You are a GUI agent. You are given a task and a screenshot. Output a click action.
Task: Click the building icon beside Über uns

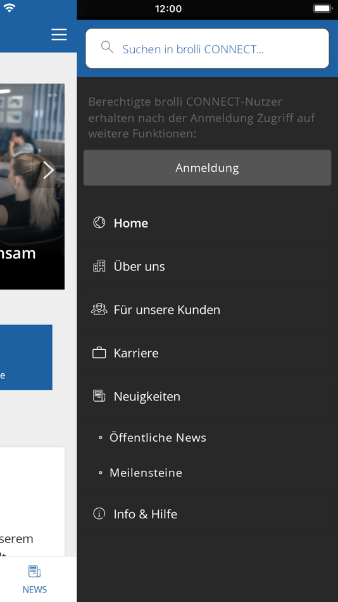point(99,266)
